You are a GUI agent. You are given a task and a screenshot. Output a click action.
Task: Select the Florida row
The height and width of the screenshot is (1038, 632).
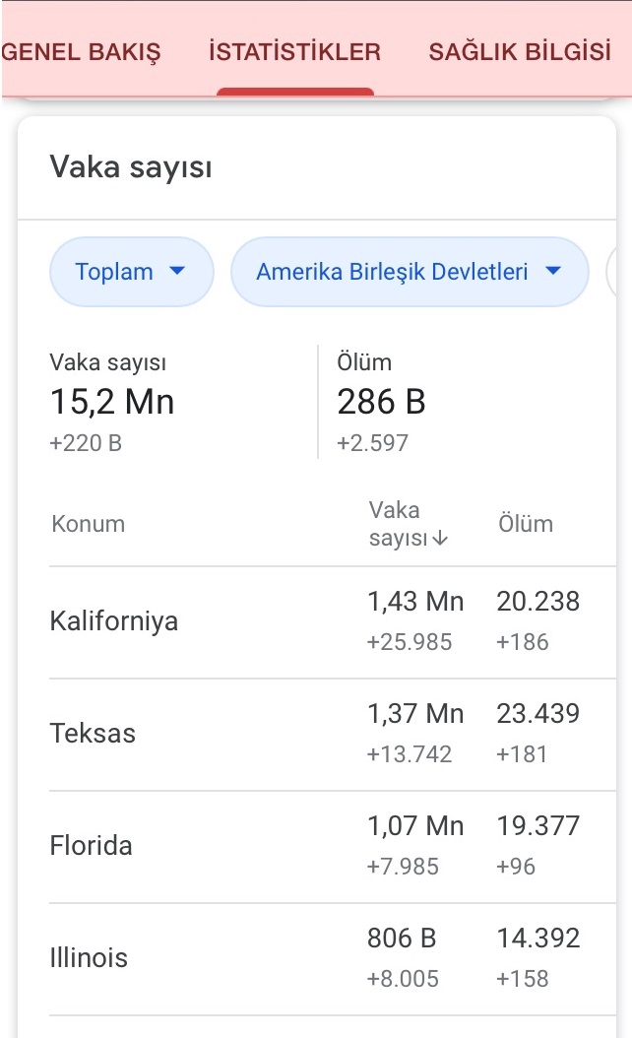pyautogui.click(x=332, y=847)
